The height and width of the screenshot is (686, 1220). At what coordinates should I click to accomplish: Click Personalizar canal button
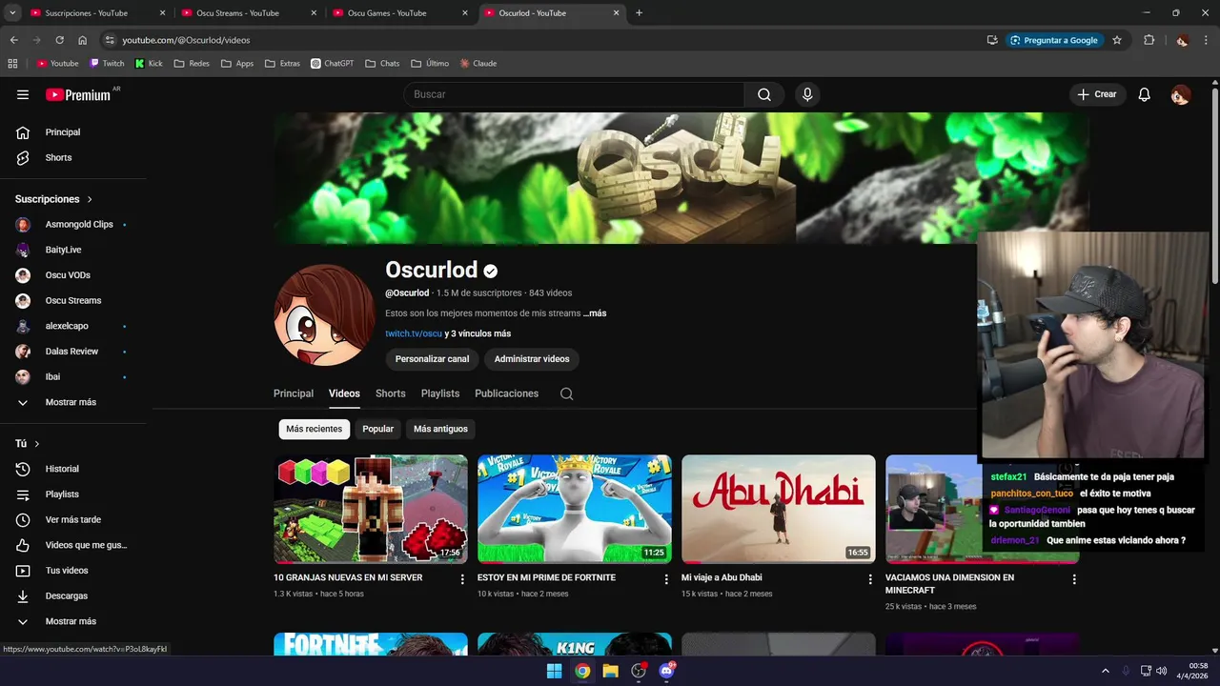(x=432, y=359)
